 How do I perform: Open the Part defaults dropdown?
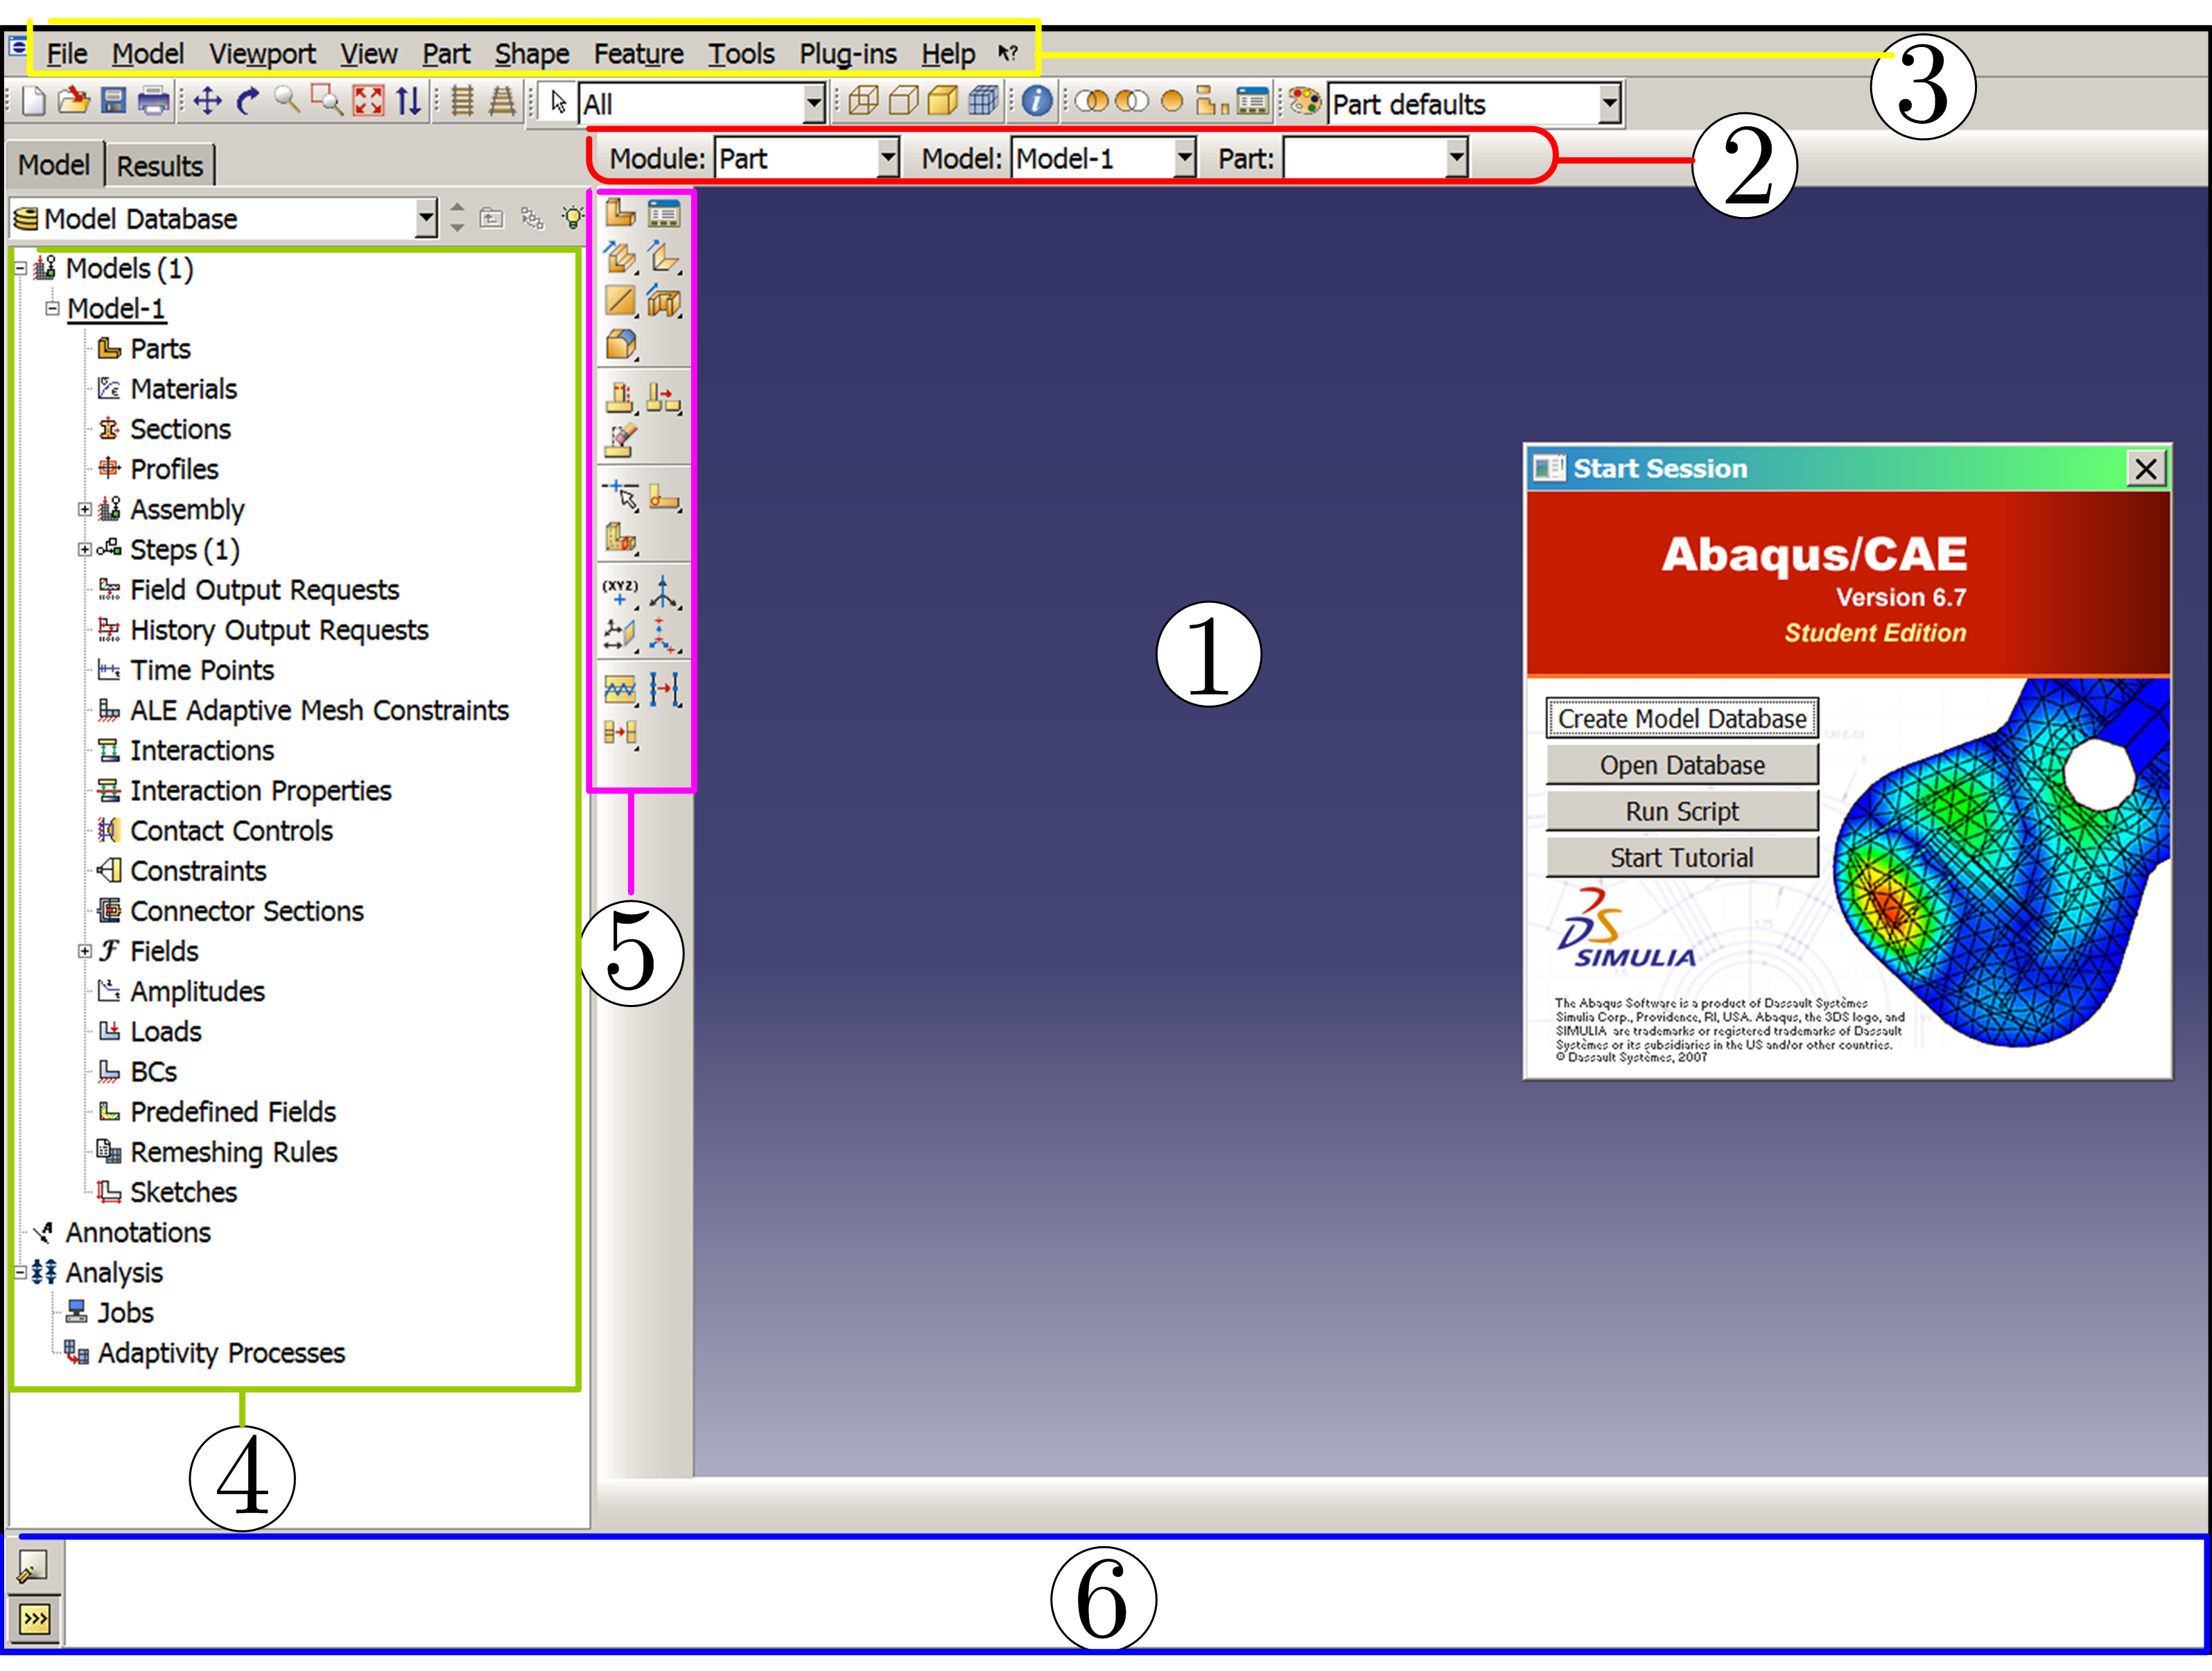coord(1474,104)
